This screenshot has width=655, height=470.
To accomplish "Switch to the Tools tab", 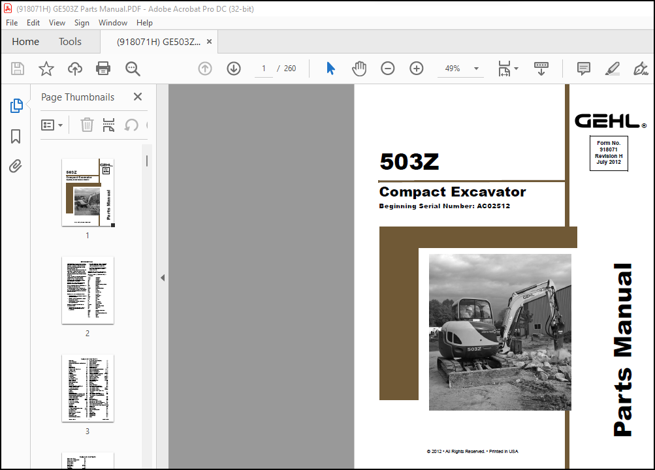I will pyautogui.click(x=70, y=42).
